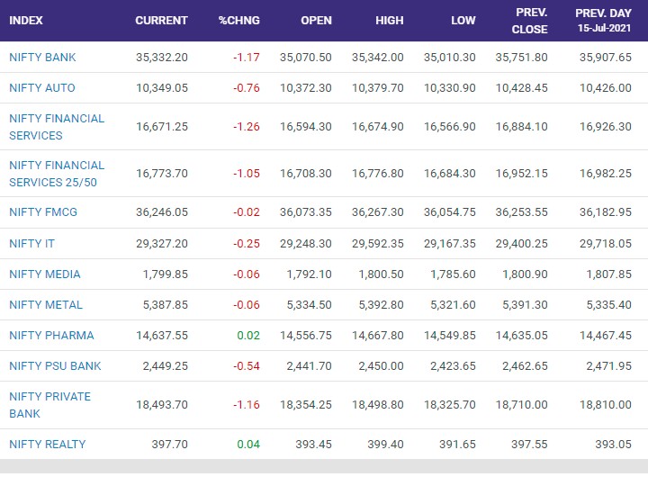
Task: Select prev close value 16,884.10
Action: [x=521, y=127]
